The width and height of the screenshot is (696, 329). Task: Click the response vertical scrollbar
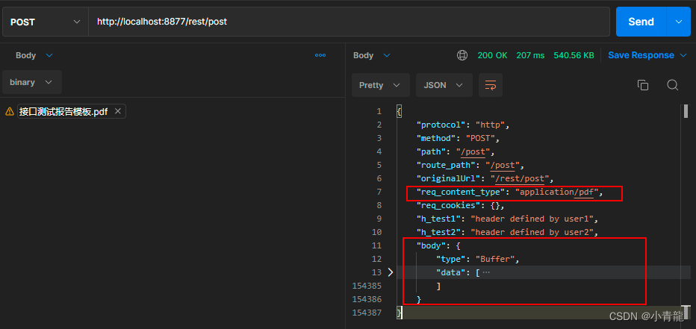pos(686,111)
